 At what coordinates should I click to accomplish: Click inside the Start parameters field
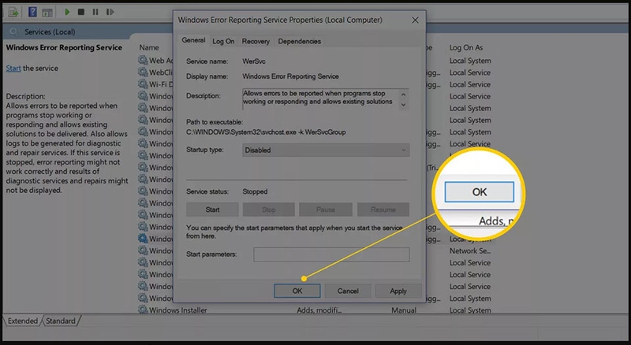coord(331,254)
